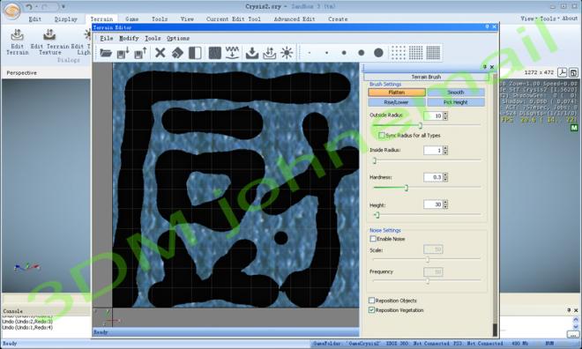The width and height of the screenshot is (582, 349).
Task: Uncheck Reposition Vegetation
Action: point(371,310)
